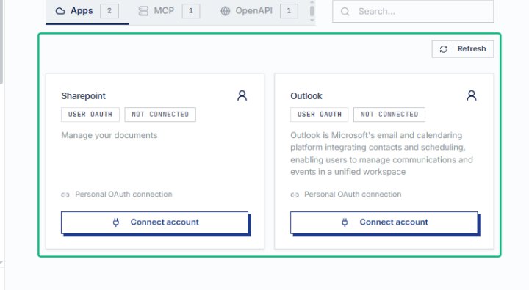Focus the Search input field
This screenshot has width=529, height=290.
pos(413,12)
